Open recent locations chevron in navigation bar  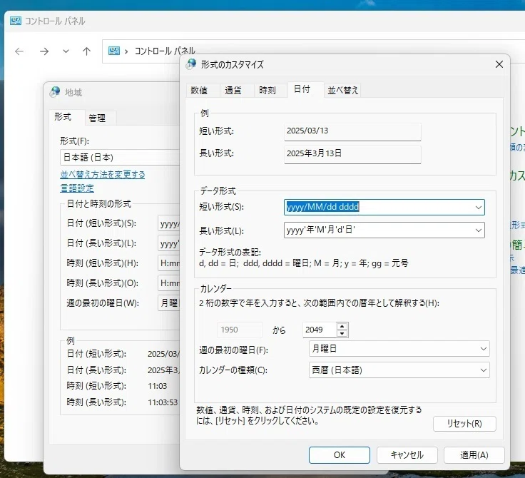coord(66,51)
